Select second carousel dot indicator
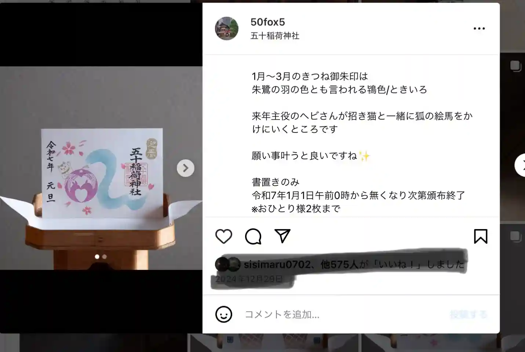 [x=105, y=257]
